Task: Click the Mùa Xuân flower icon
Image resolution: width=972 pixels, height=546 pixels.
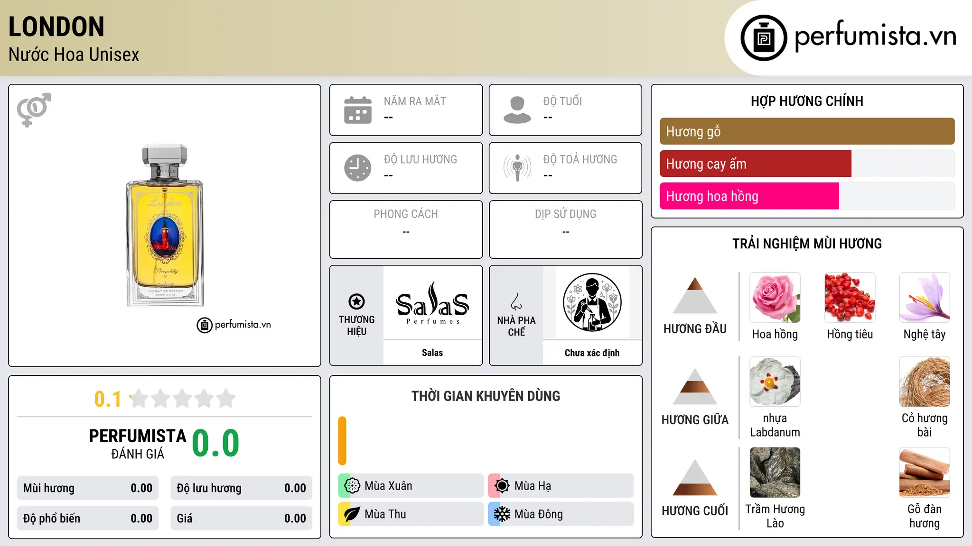Action: pos(352,486)
